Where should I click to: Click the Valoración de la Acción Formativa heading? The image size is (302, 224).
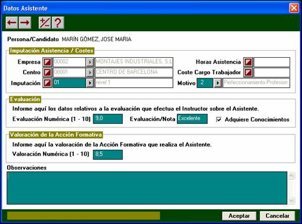tap(56, 135)
